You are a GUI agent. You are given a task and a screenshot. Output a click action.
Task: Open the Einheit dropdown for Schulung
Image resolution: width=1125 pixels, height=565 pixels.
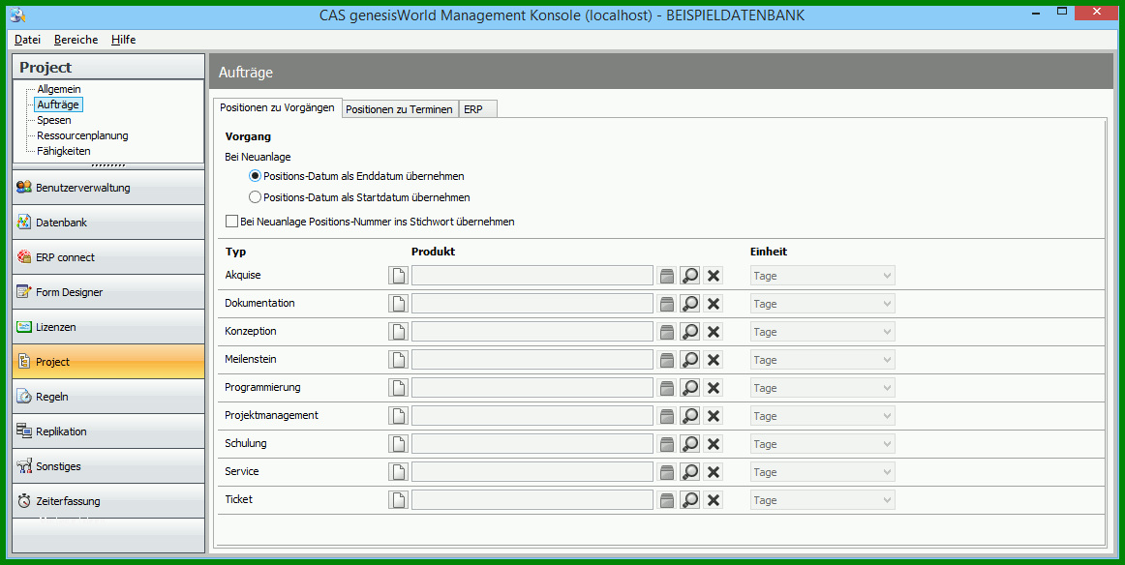[x=822, y=443]
